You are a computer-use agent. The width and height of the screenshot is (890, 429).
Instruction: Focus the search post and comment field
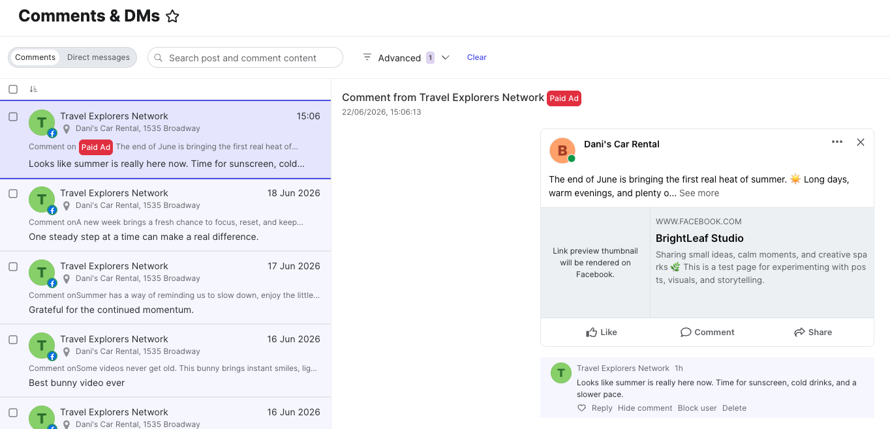pyautogui.click(x=245, y=57)
